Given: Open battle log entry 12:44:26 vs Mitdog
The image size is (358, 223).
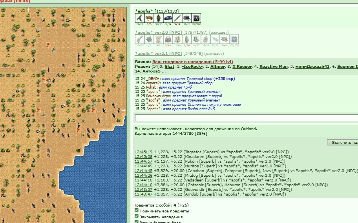Looking at the screenshot, I should [x=143, y=176].
